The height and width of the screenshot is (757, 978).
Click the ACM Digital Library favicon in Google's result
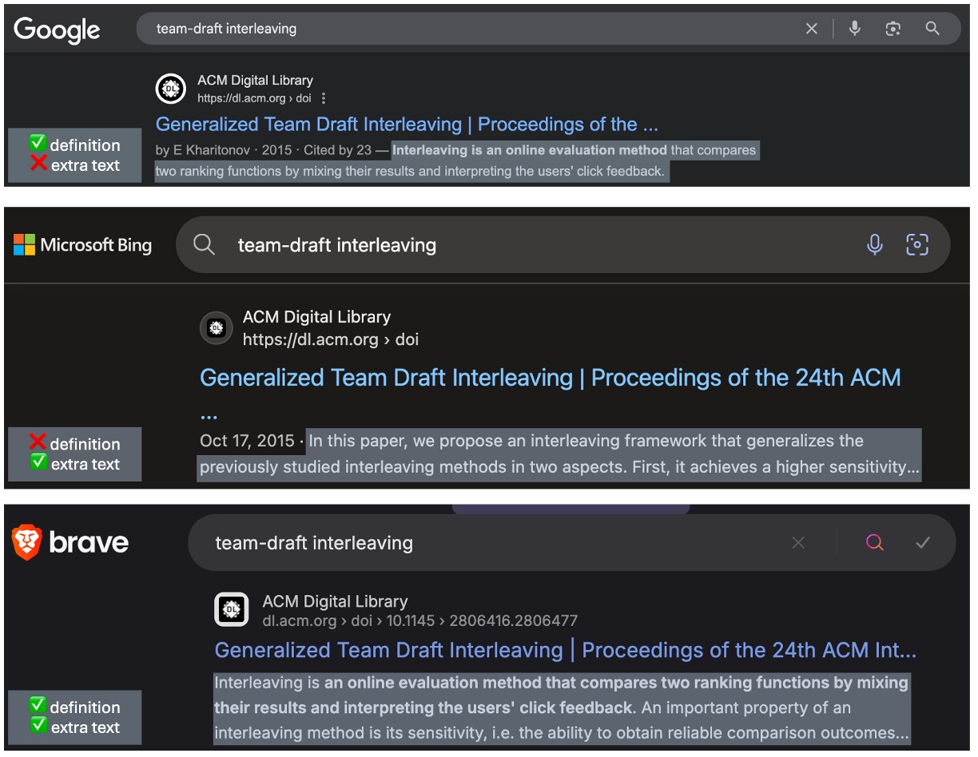click(170, 89)
